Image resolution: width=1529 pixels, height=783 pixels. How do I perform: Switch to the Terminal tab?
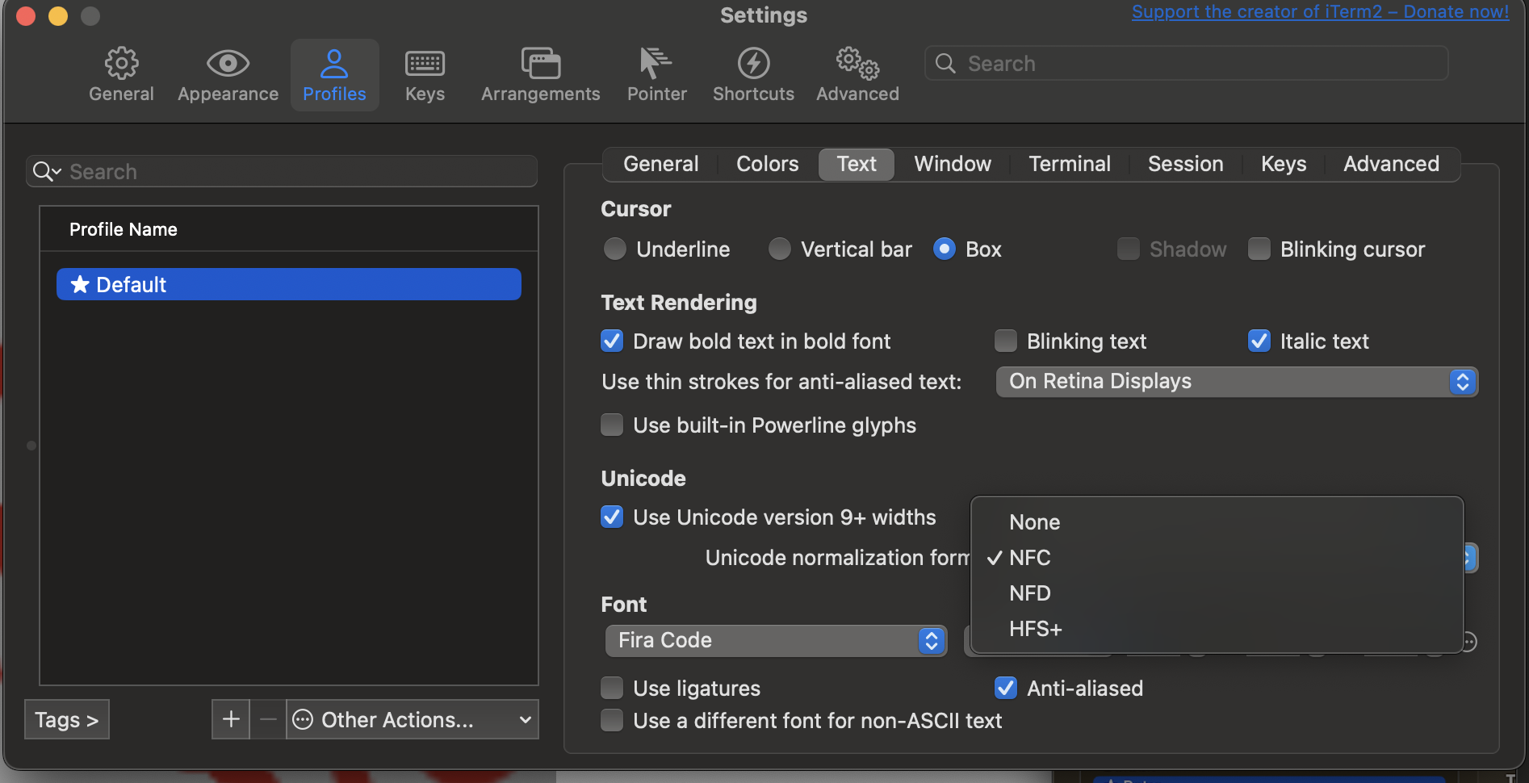(1070, 164)
